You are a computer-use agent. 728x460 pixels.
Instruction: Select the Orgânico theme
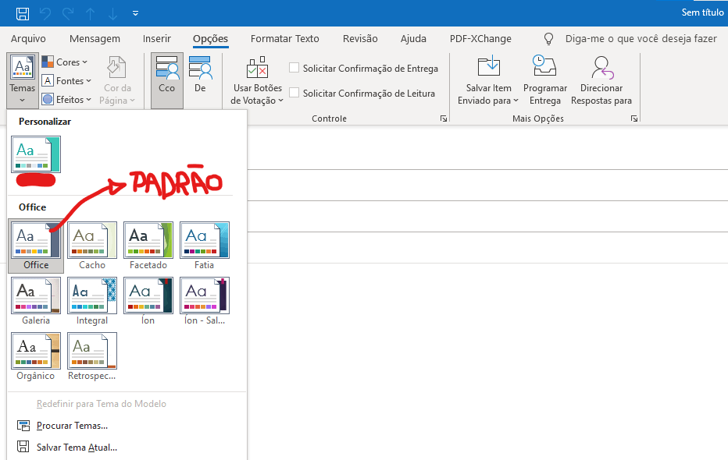(36, 357)
